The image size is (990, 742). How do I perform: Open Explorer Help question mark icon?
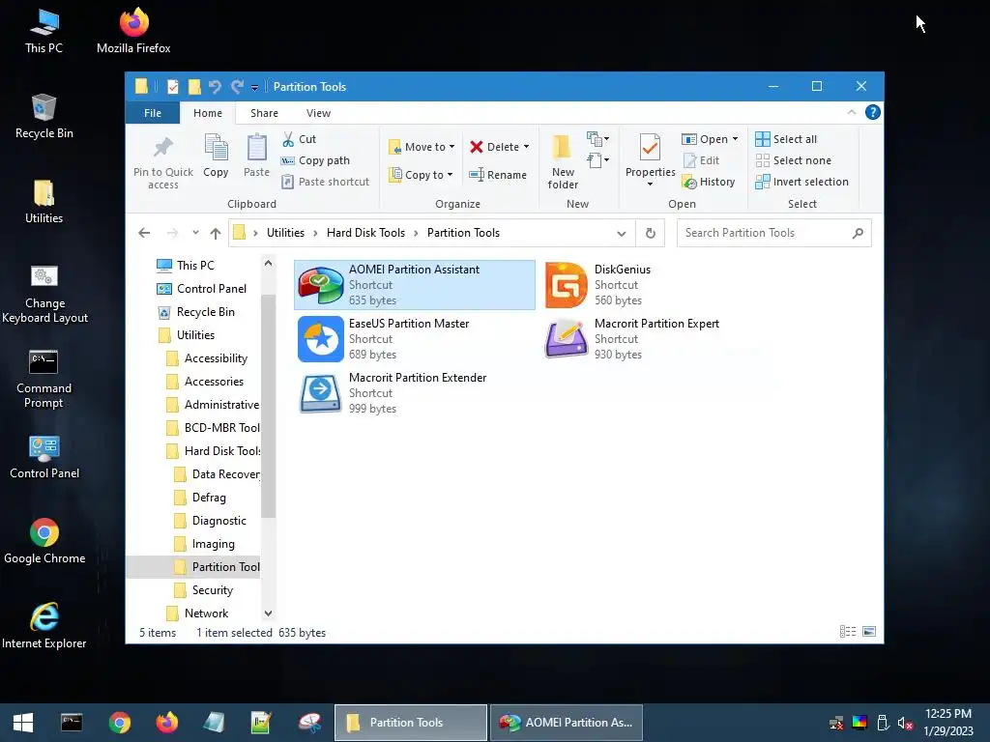click(873, 112)
